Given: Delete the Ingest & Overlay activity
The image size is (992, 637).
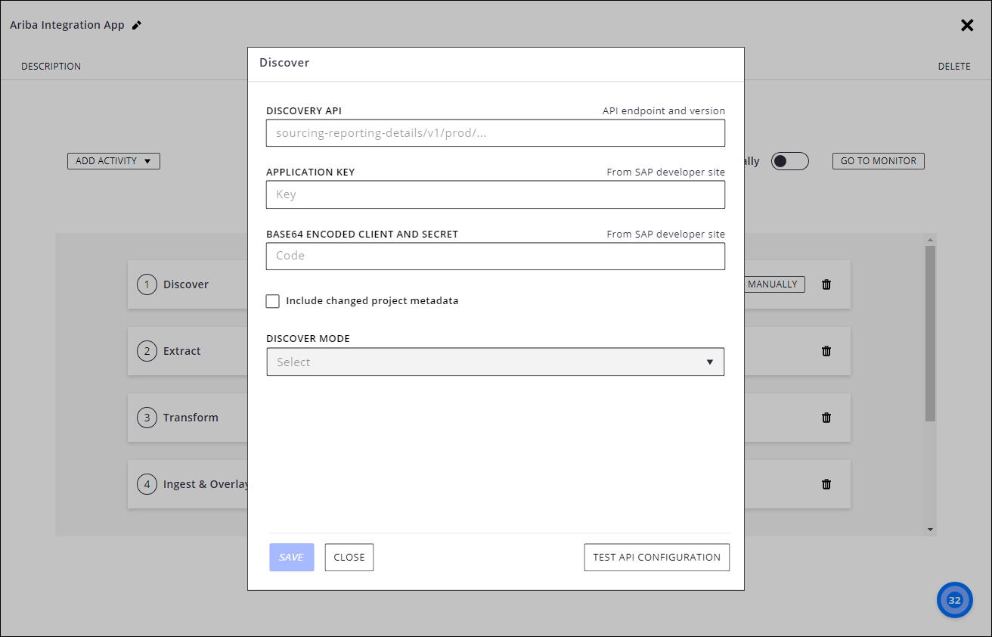Looking at the screenshot, I should (x=826, y=484).
